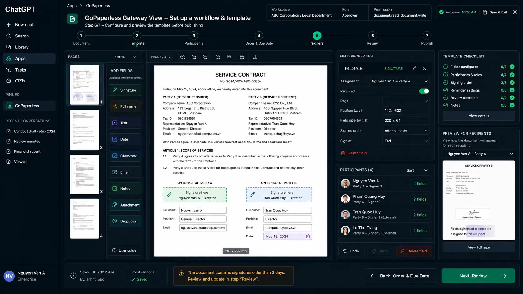Add a Signature field from Add Fields
523x294 pixels.
pos(125,90)
